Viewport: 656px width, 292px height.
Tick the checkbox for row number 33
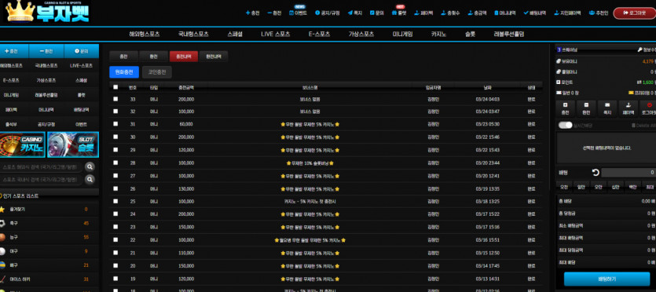pyautogui.click(x=116, y=99)
